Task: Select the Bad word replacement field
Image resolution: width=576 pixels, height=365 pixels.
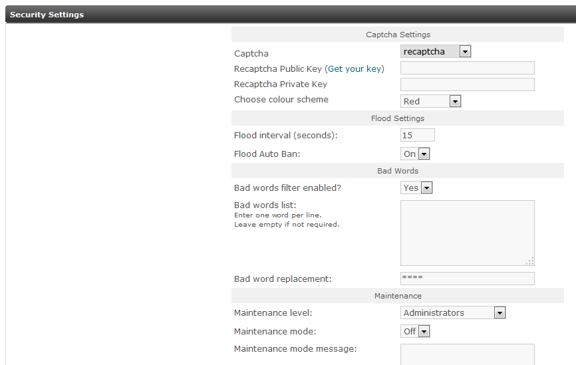Action: [467, 279]
